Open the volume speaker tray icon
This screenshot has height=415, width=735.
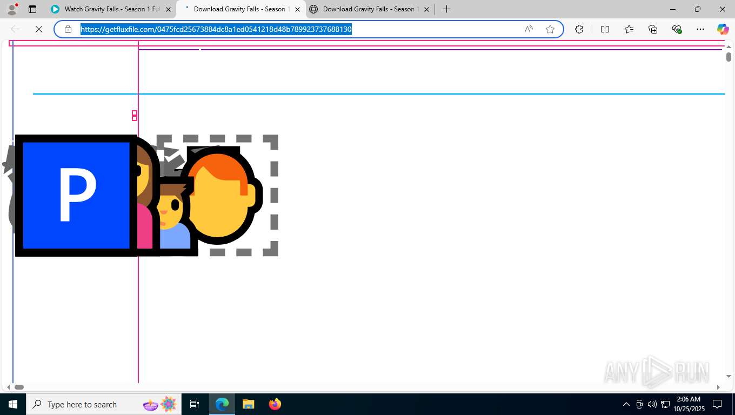(x=652, y=404)
